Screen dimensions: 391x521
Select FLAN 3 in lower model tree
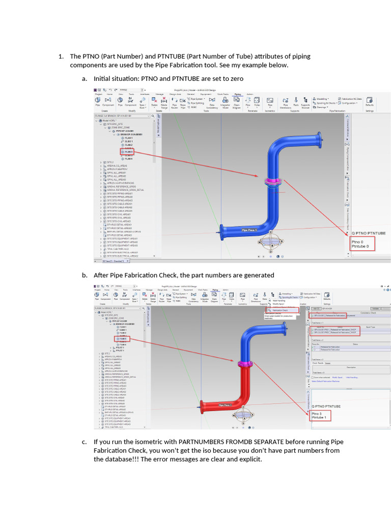click(122, 339)
